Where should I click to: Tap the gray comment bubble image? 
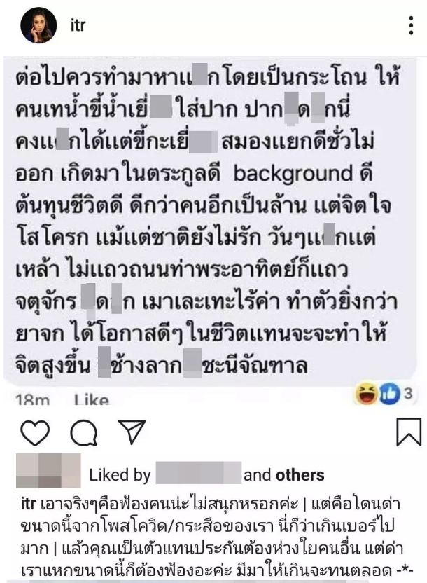[x=210, y=221]
